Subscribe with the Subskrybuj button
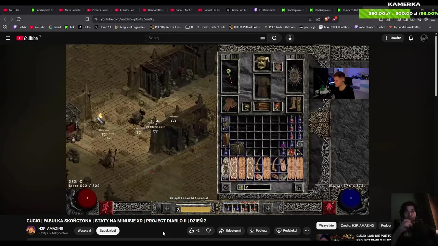 108,231
